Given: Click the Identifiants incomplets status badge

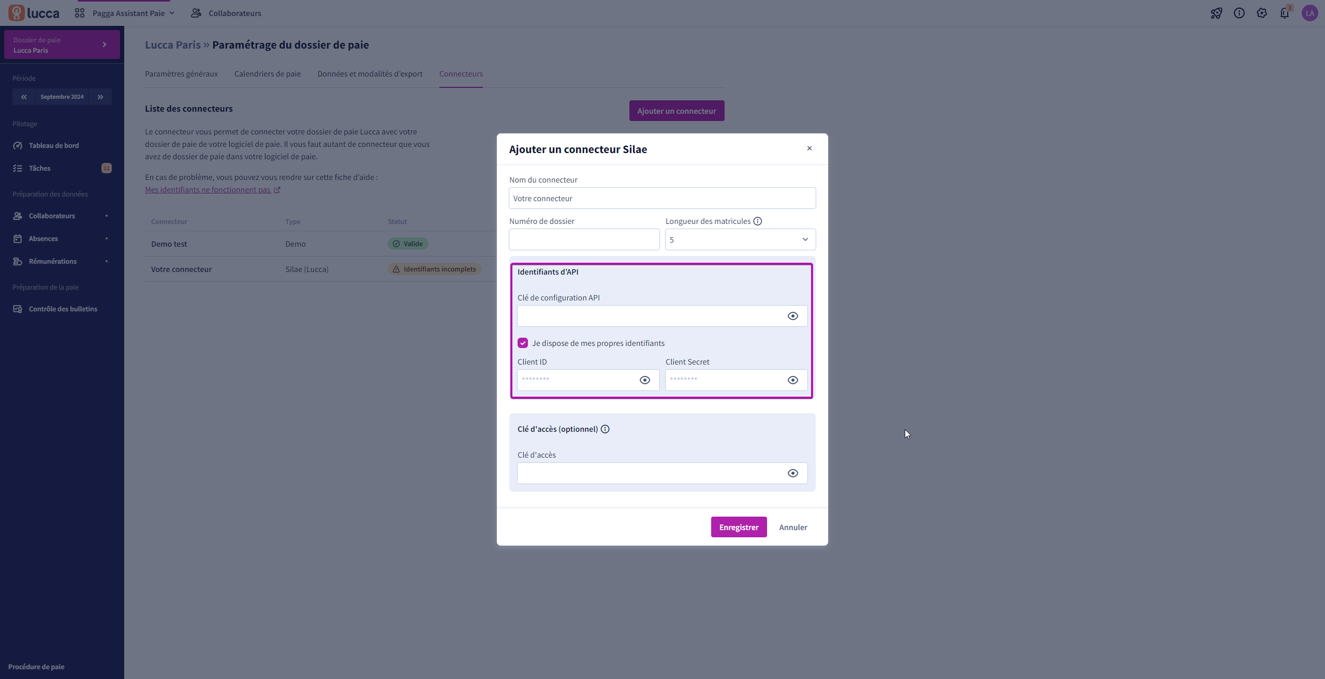Looking at the screenshot, I should [x=434, y=269].
